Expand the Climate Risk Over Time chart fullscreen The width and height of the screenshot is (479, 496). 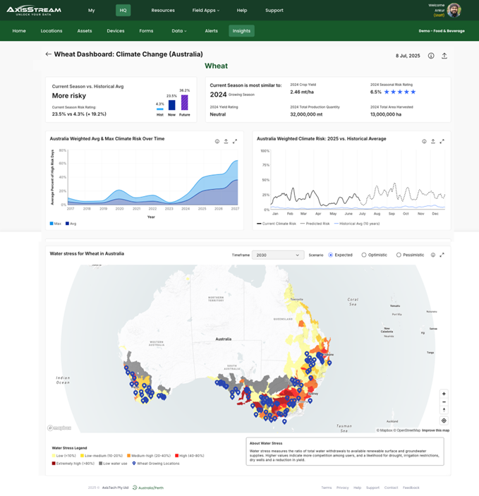coord(235,141)
